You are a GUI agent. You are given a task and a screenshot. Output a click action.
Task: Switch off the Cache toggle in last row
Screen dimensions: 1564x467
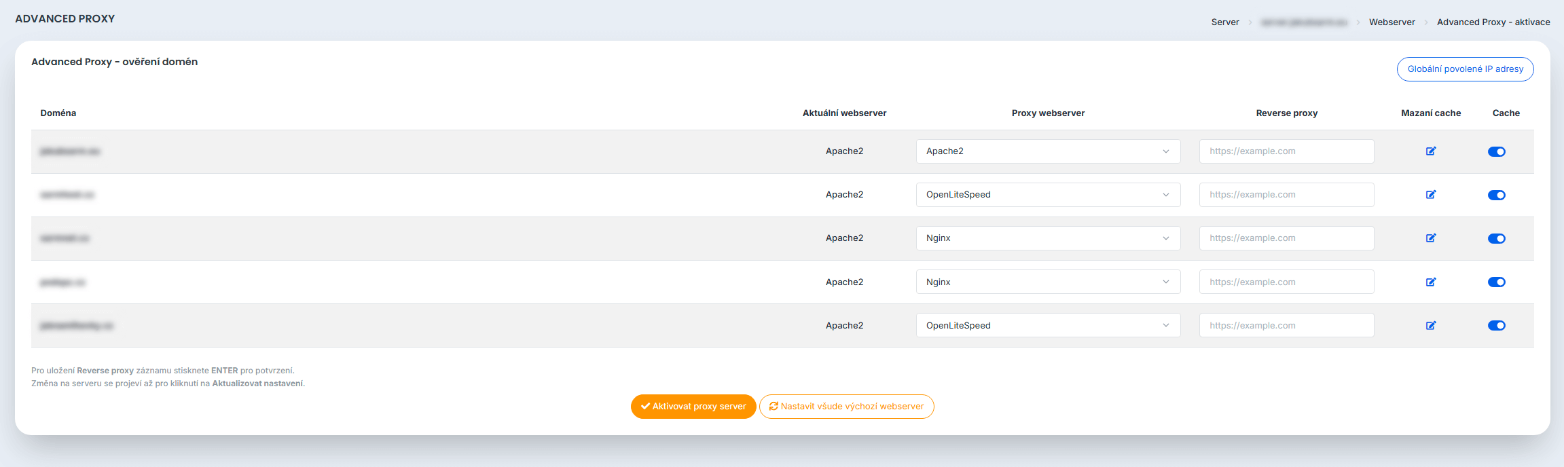point(1496,326)
